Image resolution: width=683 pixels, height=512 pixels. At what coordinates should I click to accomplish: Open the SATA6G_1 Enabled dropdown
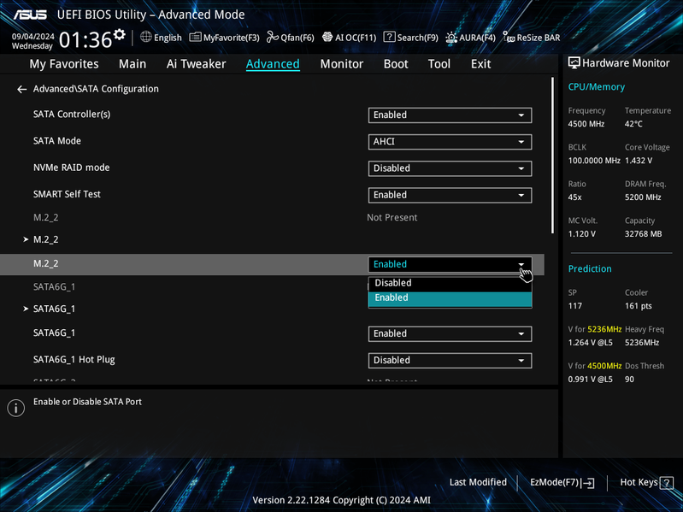(450, 333)
